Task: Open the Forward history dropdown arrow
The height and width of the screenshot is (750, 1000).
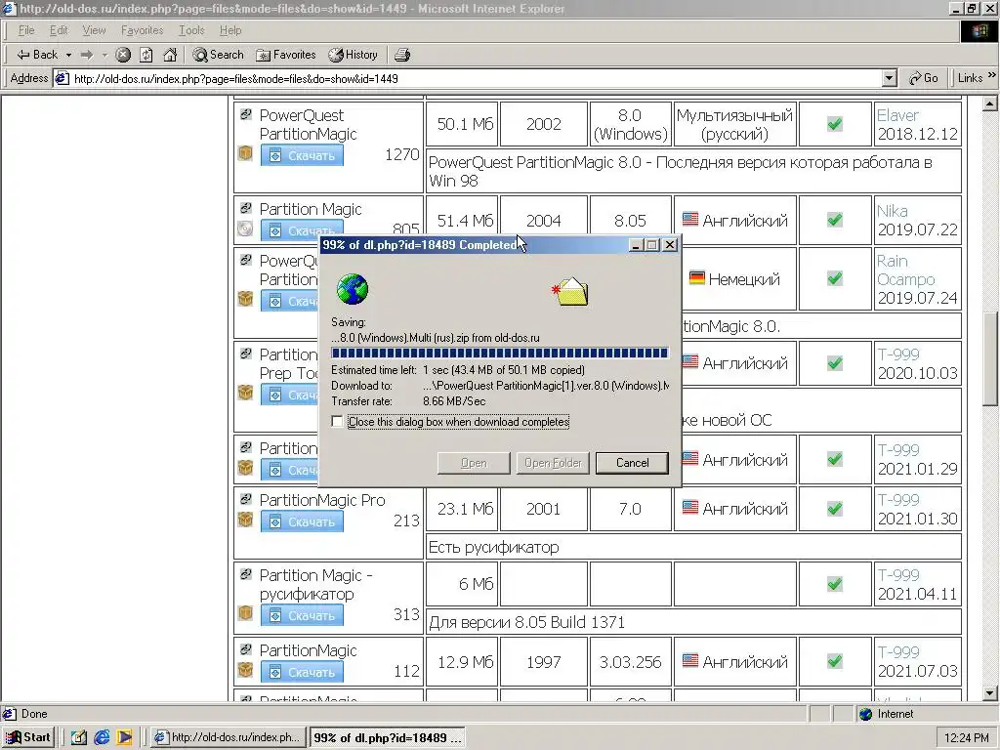Action: 104,55
